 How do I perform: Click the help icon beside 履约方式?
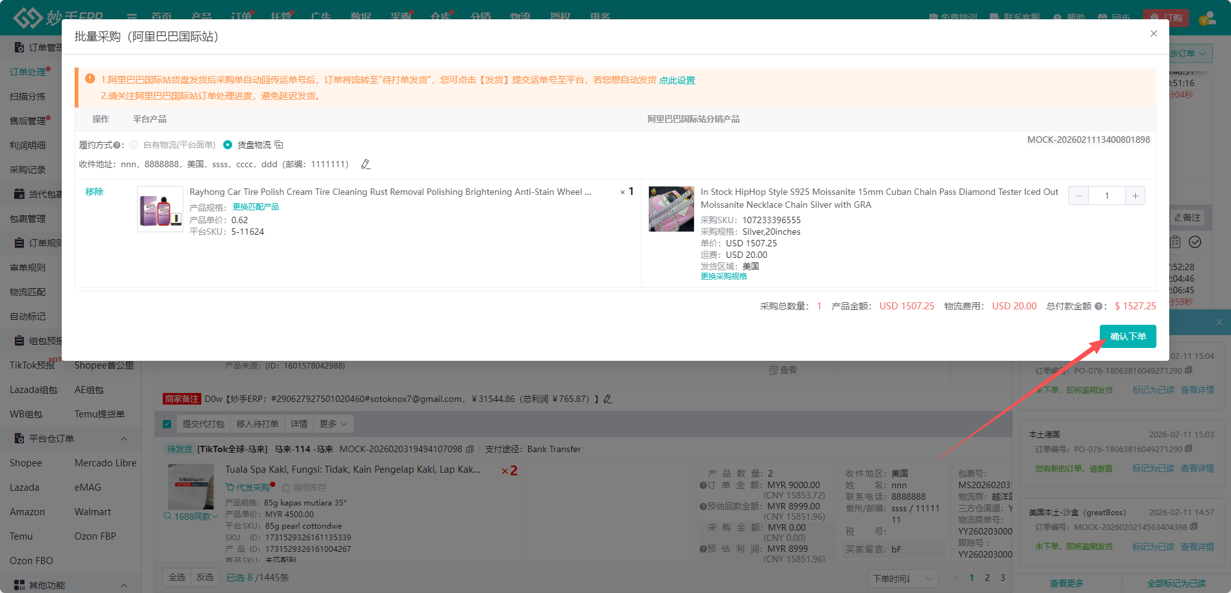pyautogui.click(x=116, y=145)
